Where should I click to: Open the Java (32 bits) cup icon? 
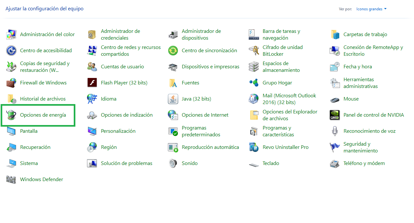pyautogui.click(x=173, y=99)
